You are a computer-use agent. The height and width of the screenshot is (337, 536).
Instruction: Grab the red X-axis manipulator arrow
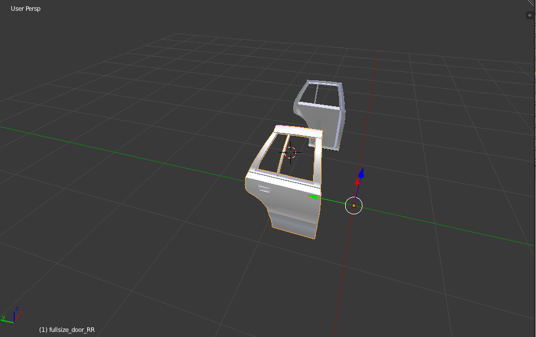click(x=357, y=182)
